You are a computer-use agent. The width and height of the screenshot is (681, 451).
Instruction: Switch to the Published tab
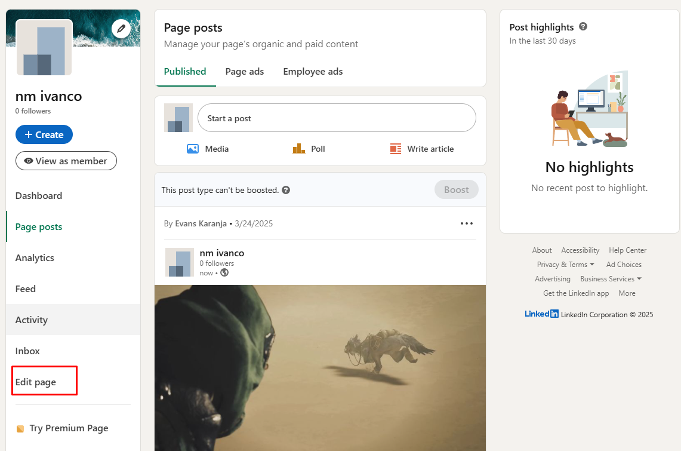pos(185,71)
